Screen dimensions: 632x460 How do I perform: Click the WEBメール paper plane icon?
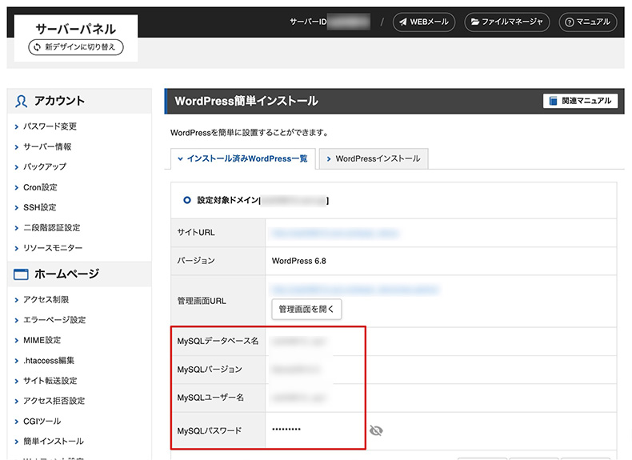[402, 22]
